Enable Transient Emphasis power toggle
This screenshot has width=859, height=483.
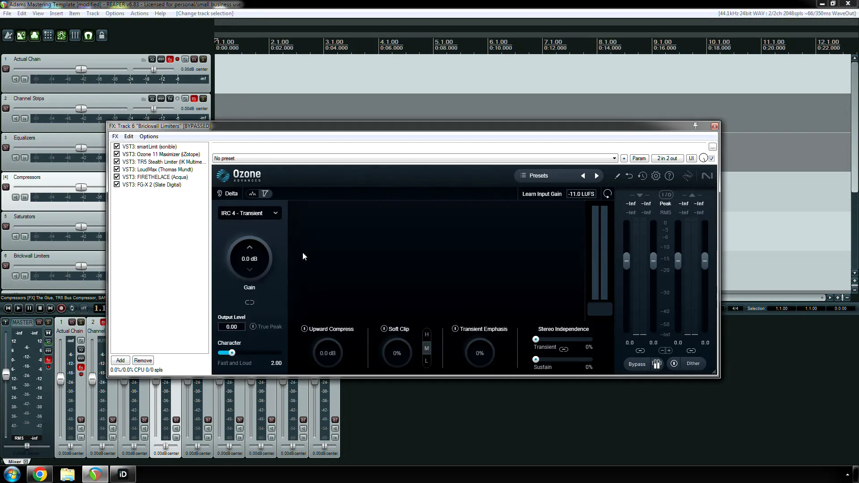[x=455, y=329]
